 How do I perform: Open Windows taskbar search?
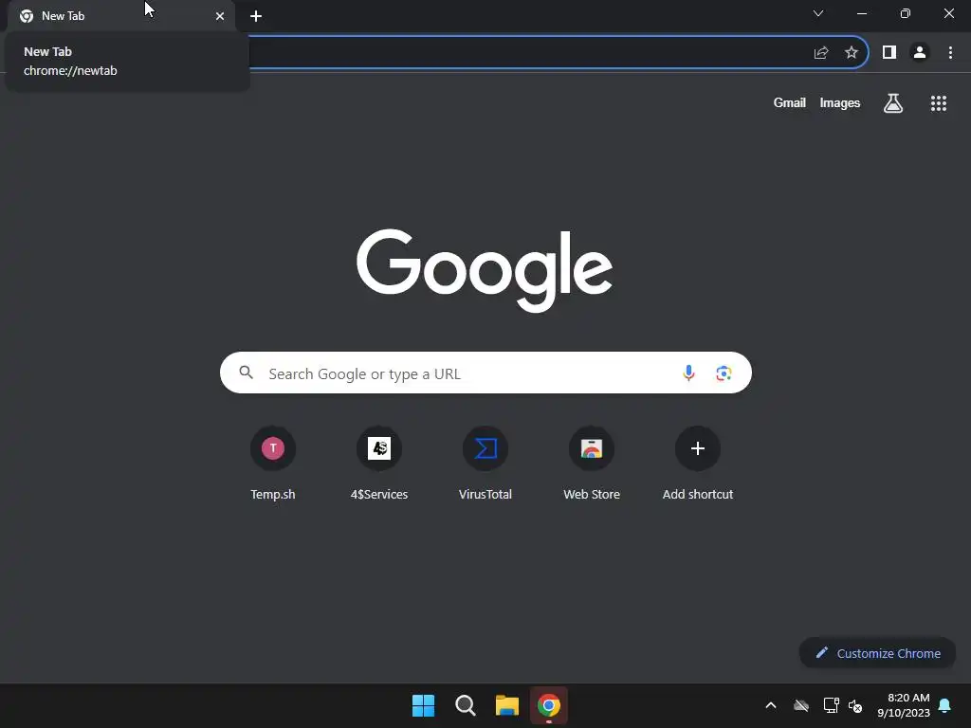coord(465,705)
